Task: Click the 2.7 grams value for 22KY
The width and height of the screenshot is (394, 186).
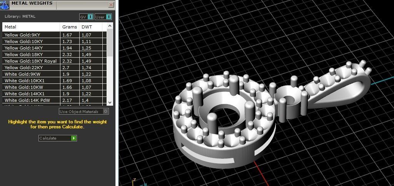Action: (x=65, y=68)
